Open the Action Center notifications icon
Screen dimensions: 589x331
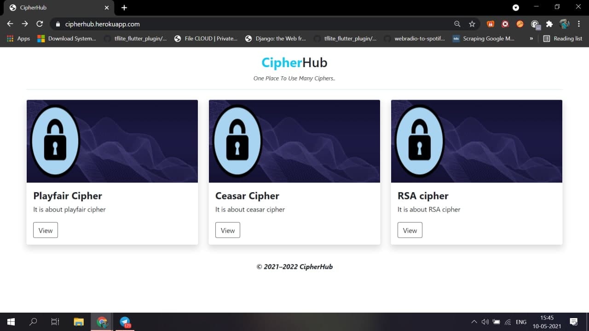pyautogui.click(x=573, y=321)
